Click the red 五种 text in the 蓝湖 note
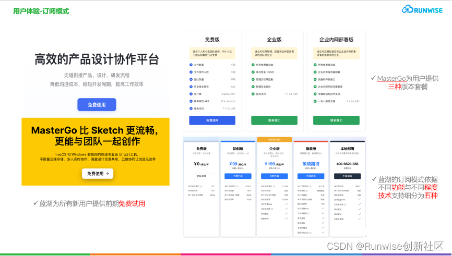The height and width of the screenshot is (256, 452). [431, 196]
